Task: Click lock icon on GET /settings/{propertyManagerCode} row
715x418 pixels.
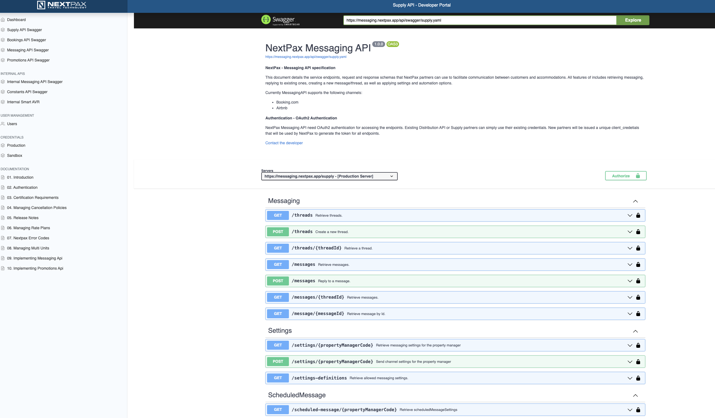Action: [x=638, y=345]
